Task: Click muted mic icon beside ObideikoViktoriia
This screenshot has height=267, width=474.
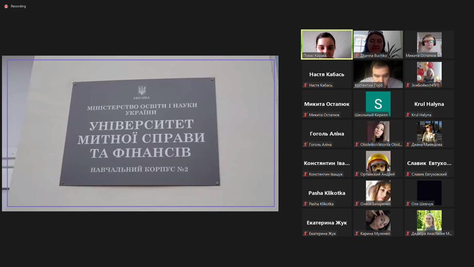Action: [x=357, y=144]
